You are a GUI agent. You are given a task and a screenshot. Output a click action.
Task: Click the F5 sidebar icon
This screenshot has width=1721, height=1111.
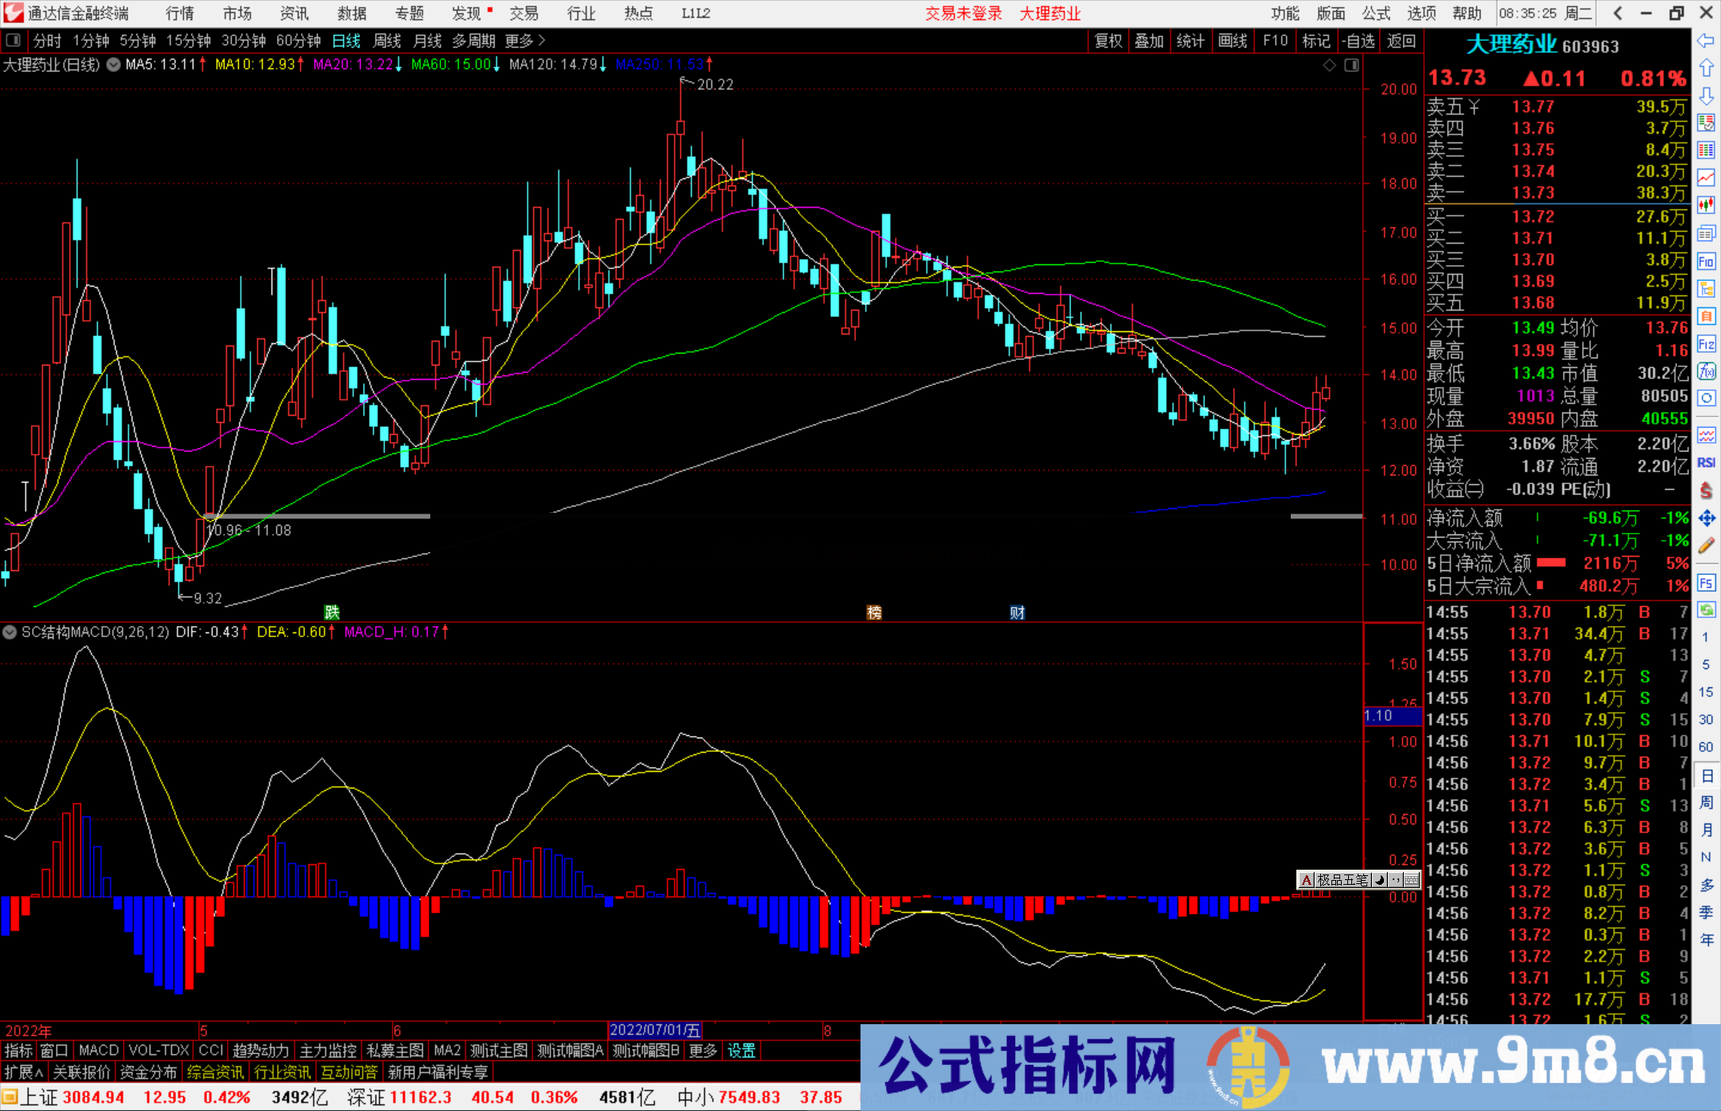point(1706,583)
